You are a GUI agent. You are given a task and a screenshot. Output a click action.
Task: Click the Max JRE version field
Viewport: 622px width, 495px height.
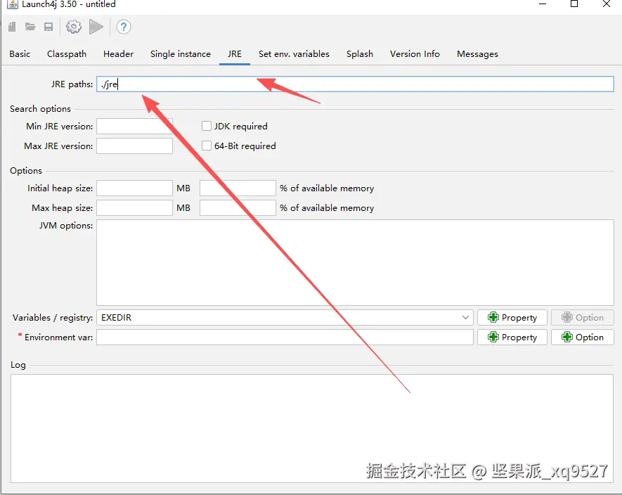pyautogui.click(x=134, y=146)
